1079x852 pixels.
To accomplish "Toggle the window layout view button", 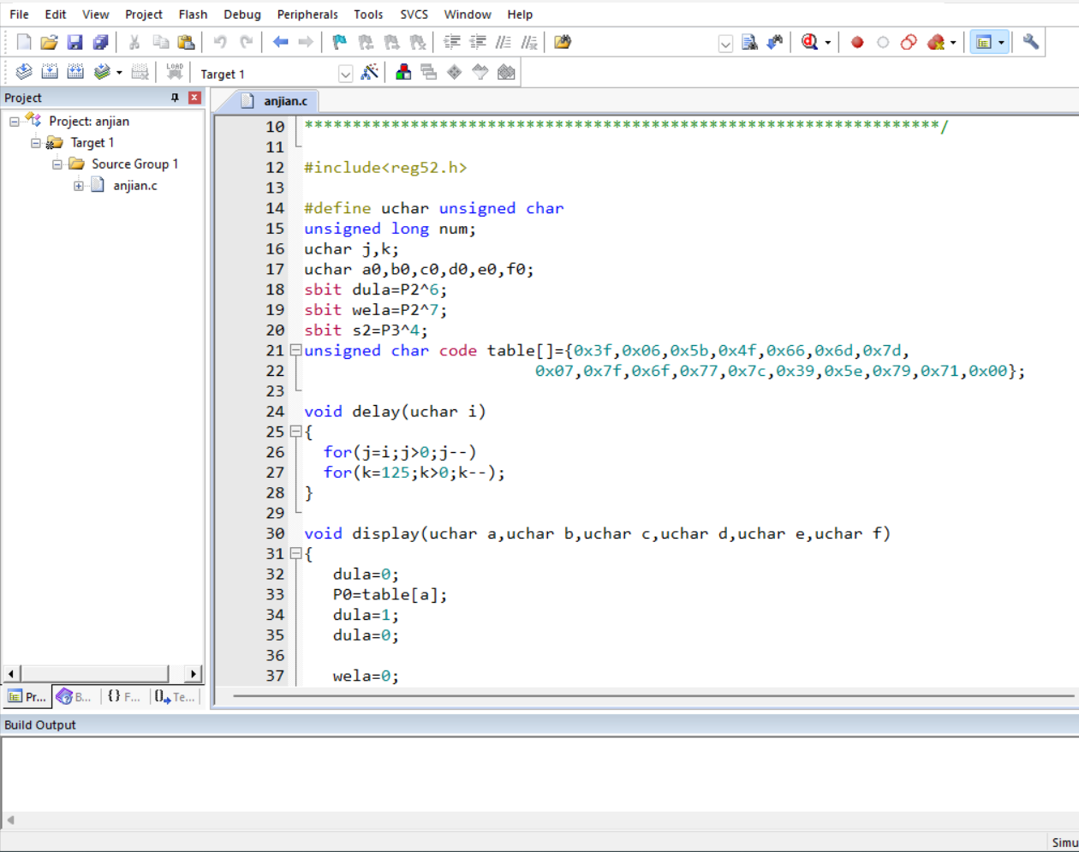I will point(984,42).
